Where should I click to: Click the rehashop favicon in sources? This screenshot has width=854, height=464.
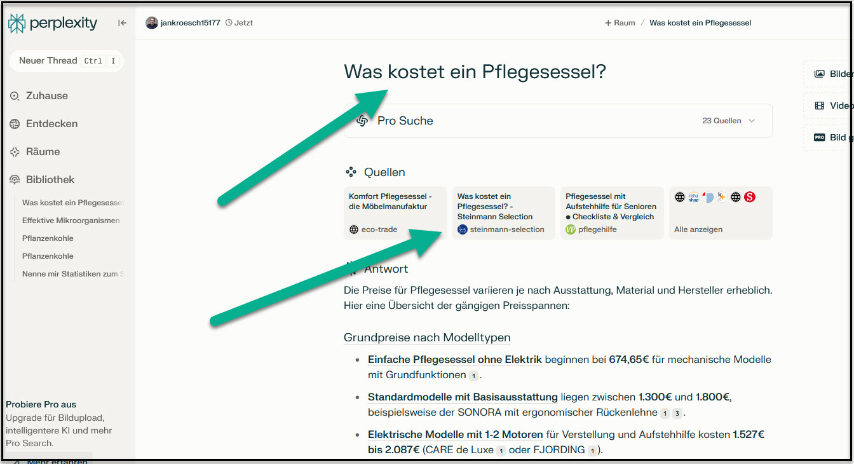point(694,197)
